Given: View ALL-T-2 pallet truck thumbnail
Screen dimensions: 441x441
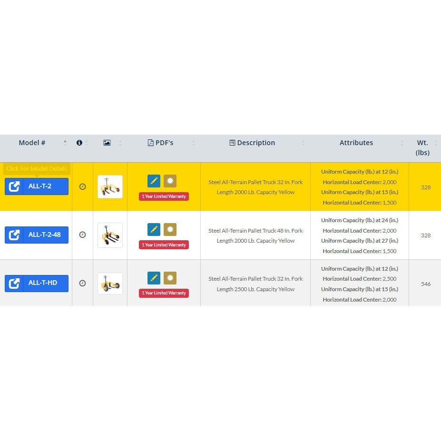Looking at the screenshot, I should 110,187.
